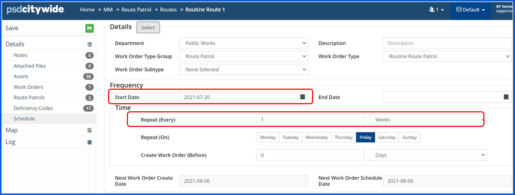This screenshot has width=515, height=195.
Task: Open Attached Files in the sidebar
Action: tap(29, 66)
